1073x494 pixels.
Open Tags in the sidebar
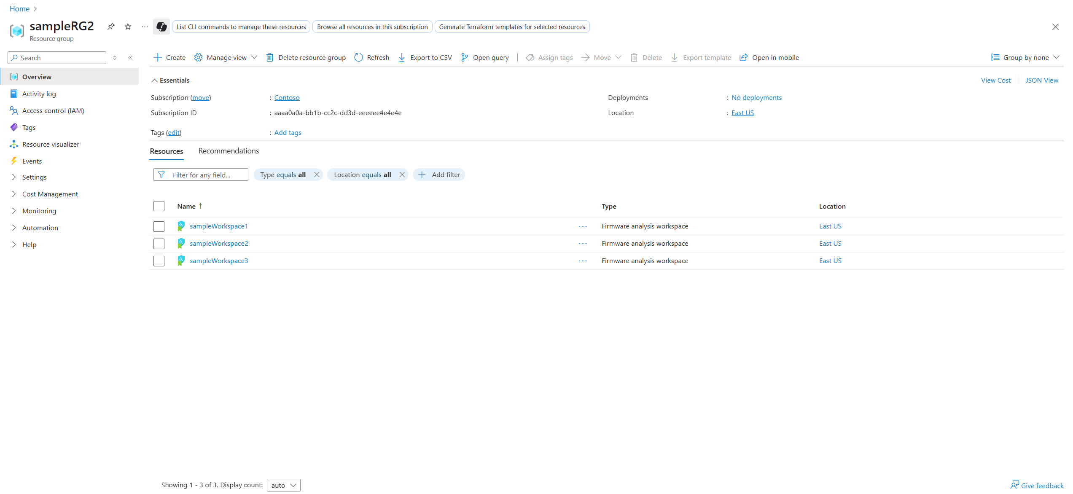[x=69, y=127]
